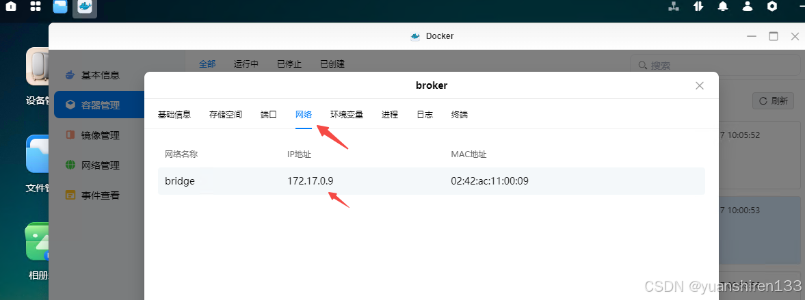Viewport: 805px width, 300px height.
Task: Filter containers by 运行中
Action: coord(246,64)
